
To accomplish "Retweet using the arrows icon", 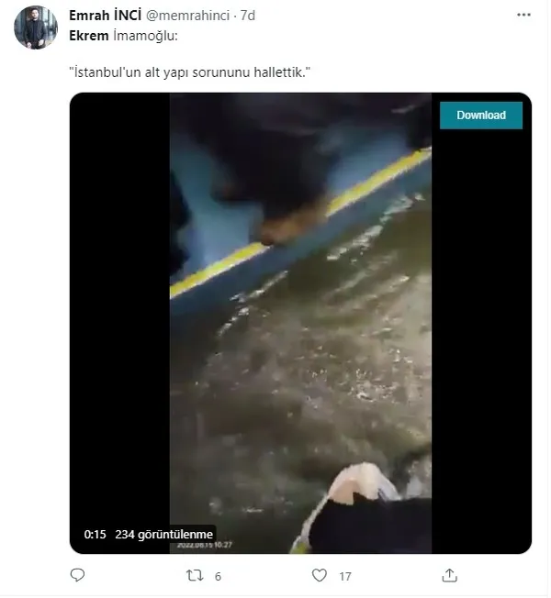I will pos(195,575).
